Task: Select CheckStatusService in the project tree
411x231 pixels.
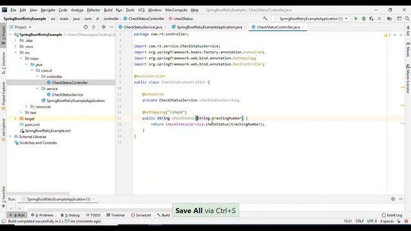Action: 67,94
